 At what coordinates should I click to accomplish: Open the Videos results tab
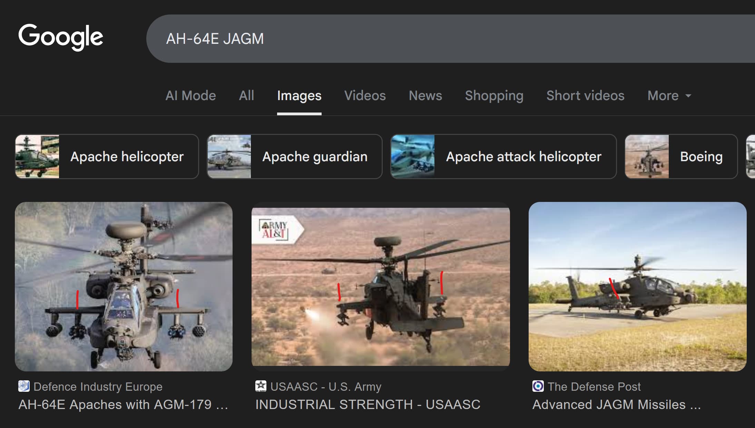[x=365, y=96]
